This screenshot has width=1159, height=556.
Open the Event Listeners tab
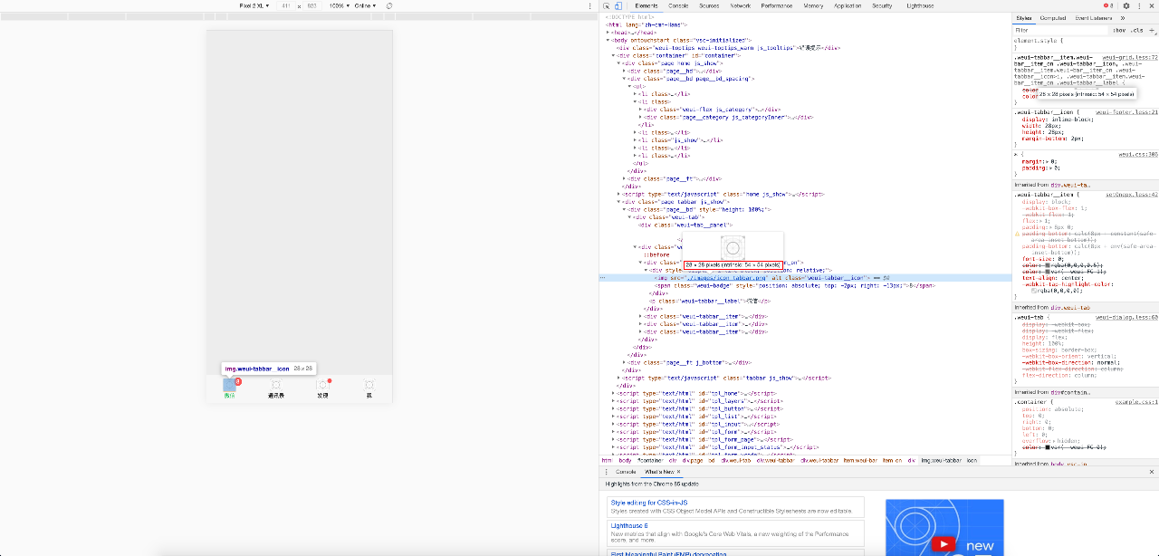point(1094,18)
